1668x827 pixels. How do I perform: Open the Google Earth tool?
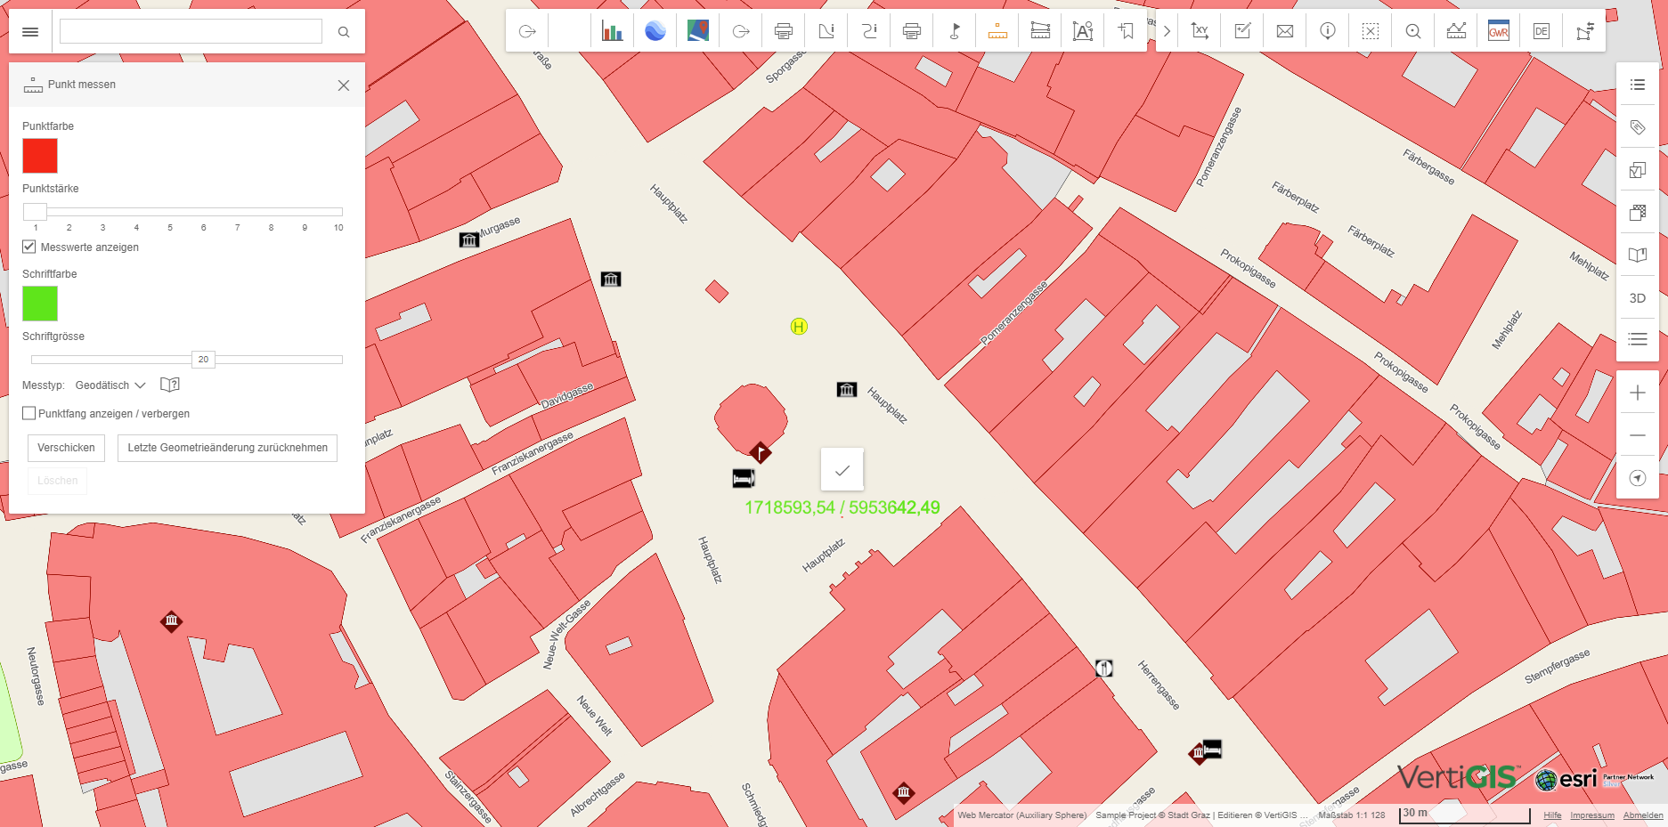655,31
